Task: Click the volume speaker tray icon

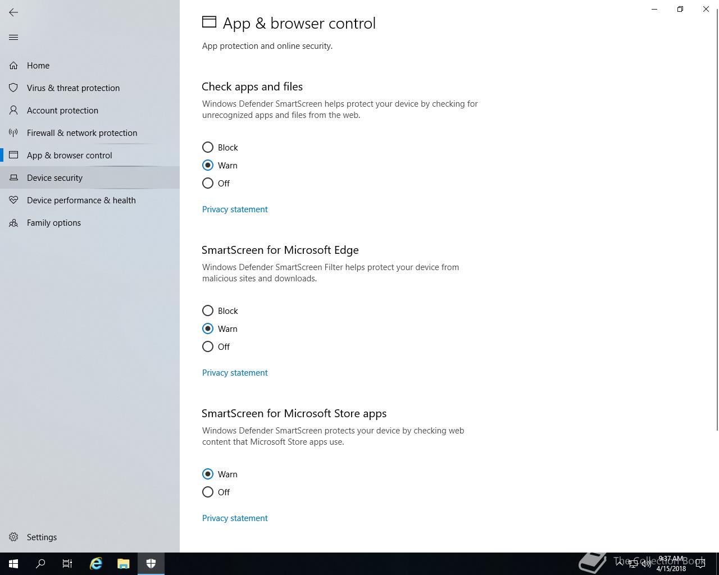Action: (x=647, y=564)
